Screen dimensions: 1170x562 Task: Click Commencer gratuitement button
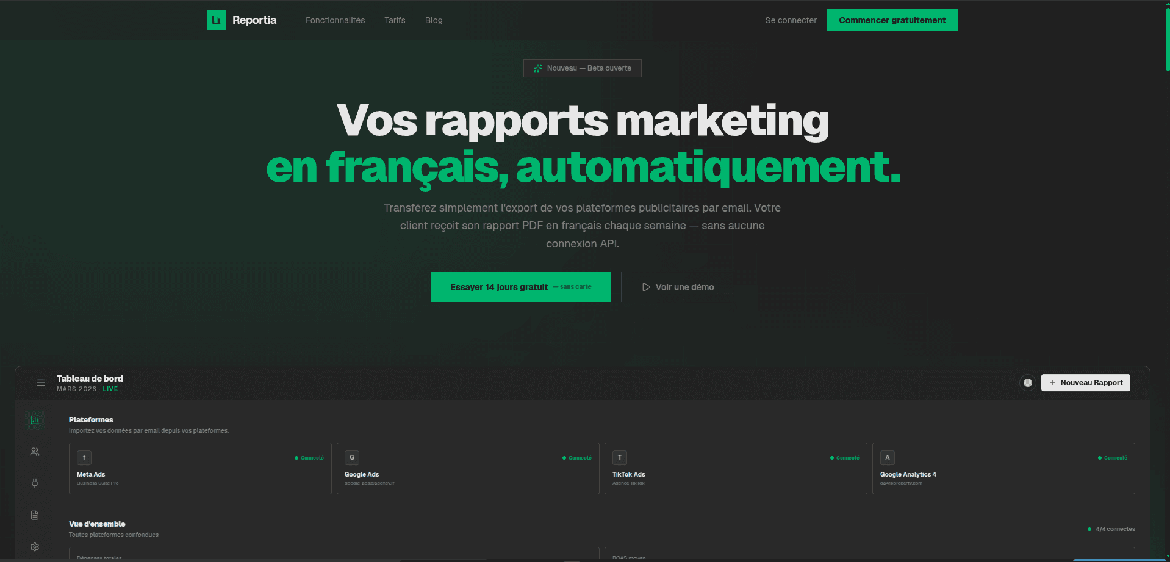point(892,20)
